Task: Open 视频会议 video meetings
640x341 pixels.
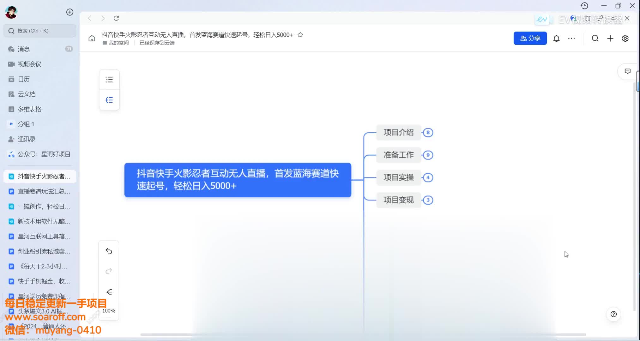Action: (40, 64)
